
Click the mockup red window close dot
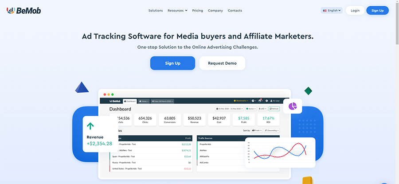(105, 95)
